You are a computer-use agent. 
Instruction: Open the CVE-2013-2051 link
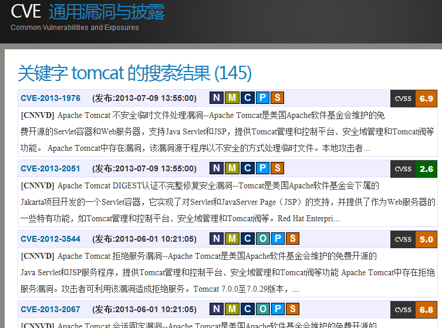(50, 168)
